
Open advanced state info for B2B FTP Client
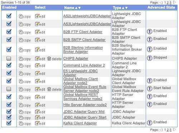tap(150, 32)
